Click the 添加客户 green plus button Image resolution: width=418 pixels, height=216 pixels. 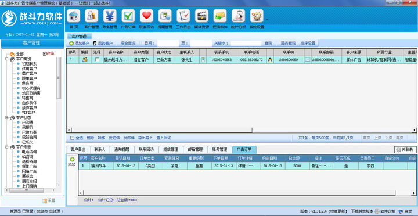click(x=79, y=43)
